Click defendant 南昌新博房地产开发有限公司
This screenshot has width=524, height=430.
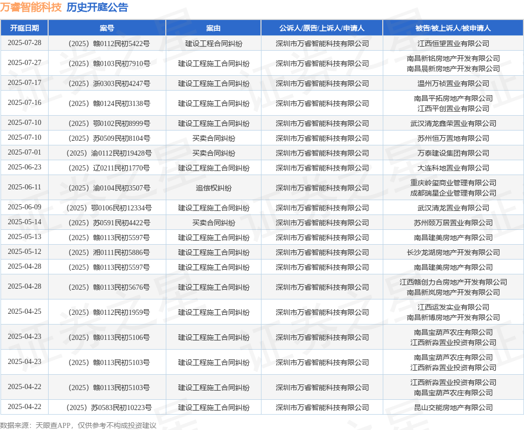(x=453, y=317)
